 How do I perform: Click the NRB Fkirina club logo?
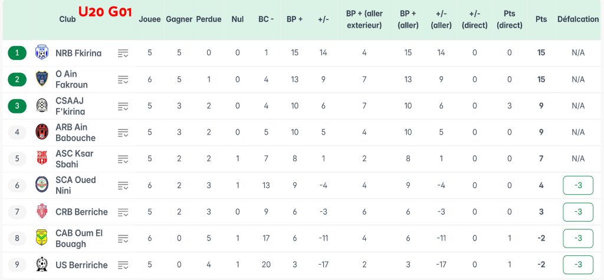click(42, 53)
